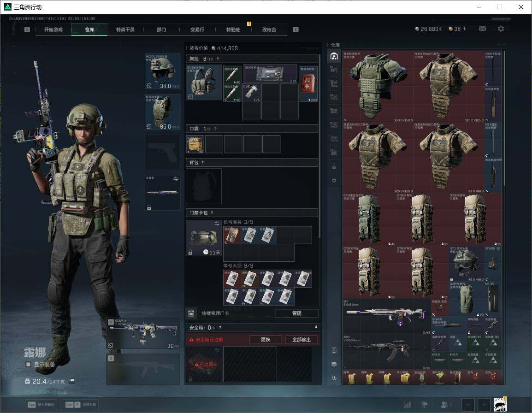Image resolution: width=532 pixels, height=413 pixels.
Task: Select the keycard case container 11天
Action: click(204, 237)
